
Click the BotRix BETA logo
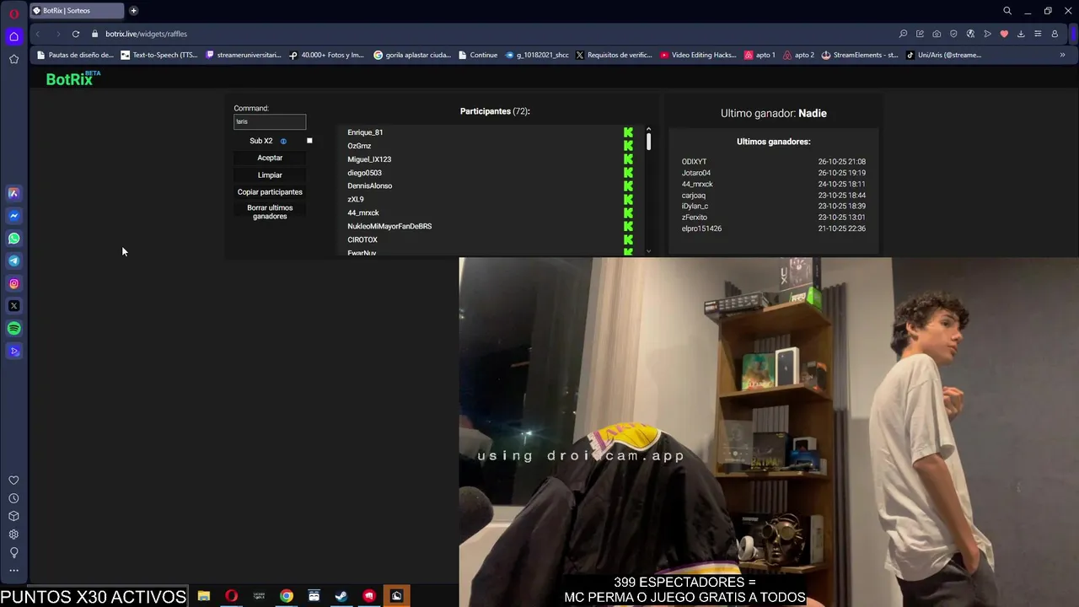[72, 78]
